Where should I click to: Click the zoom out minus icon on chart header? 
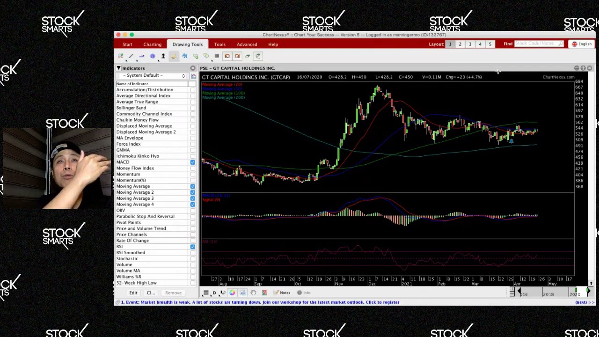click(577, 68)
